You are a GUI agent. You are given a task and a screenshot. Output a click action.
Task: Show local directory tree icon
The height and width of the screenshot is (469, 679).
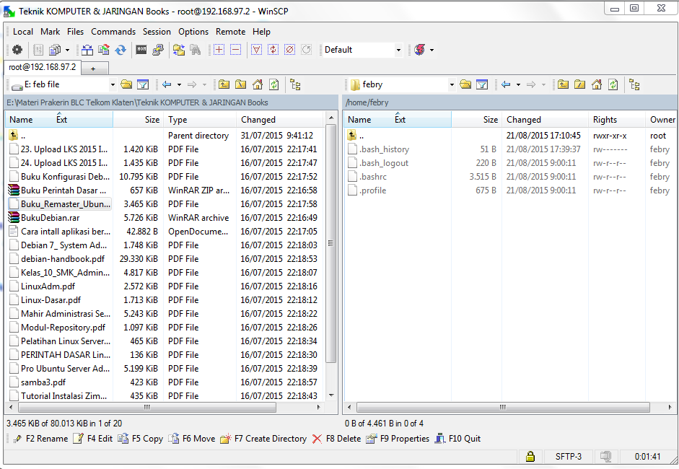pos(295,84)
